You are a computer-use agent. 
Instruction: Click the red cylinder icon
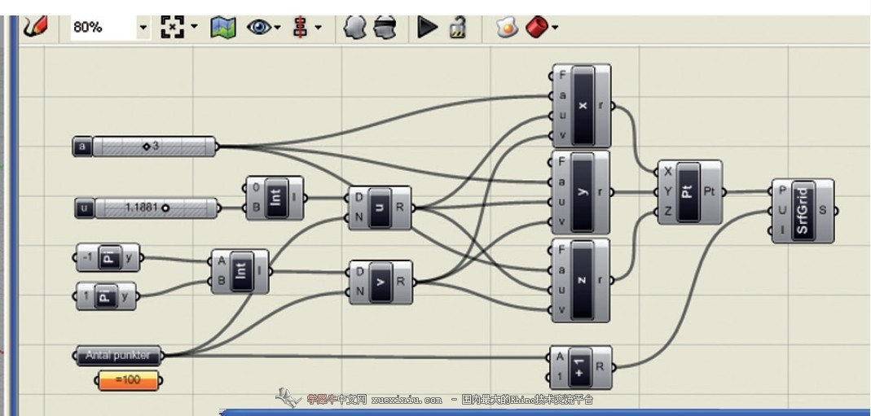(537, 27)
